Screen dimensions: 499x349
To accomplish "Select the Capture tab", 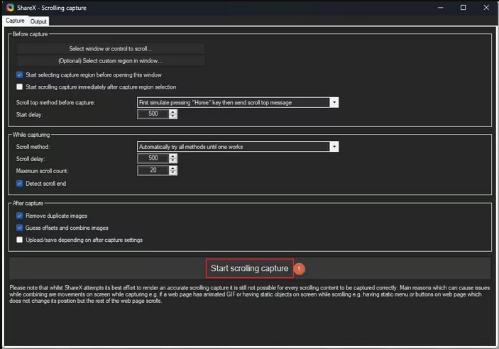I will (15, 21).
